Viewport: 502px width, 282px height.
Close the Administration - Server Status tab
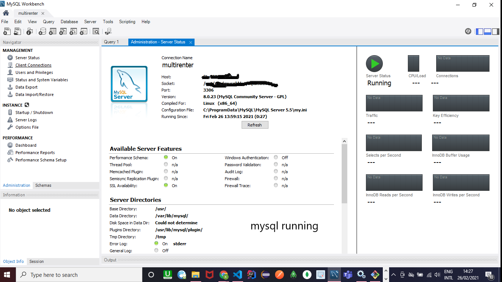click(x=191, y=42)
